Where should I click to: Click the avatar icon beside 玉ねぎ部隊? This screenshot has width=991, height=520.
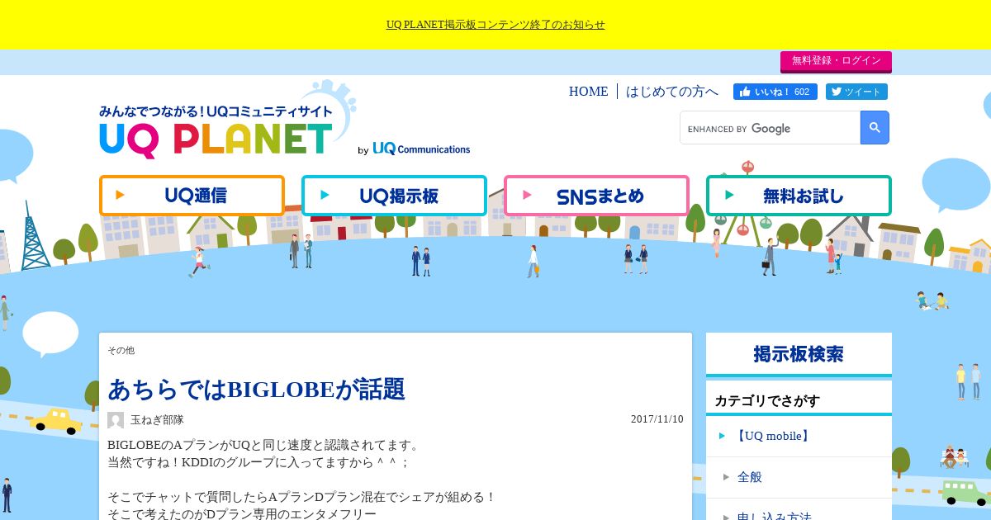tap(116, 420)
